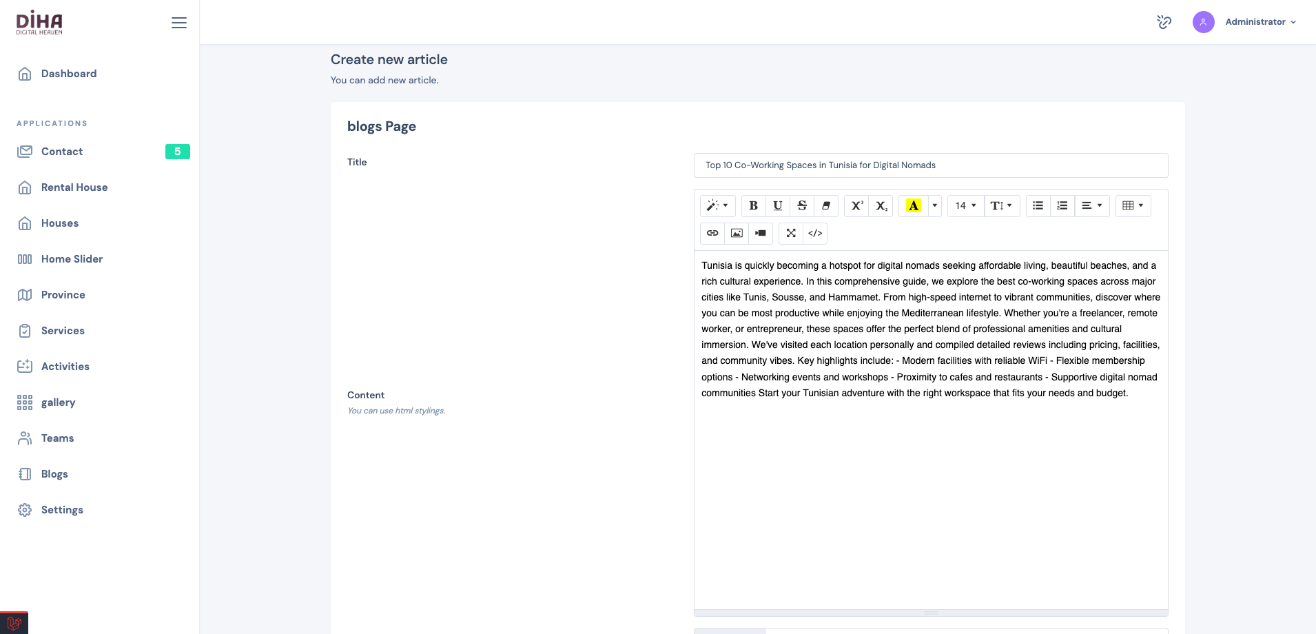Open gallery in sidebar
The height and width of the screenshot is (634, 1316).
click(x=100, y=402)
